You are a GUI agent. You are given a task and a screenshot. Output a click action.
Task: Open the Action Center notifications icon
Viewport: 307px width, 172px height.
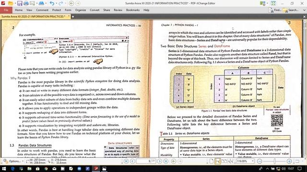pos(300,169)
